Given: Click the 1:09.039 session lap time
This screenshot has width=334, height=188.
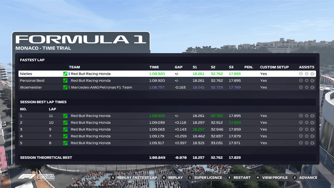Looking at the screenshot, I should tap(157, 122).
